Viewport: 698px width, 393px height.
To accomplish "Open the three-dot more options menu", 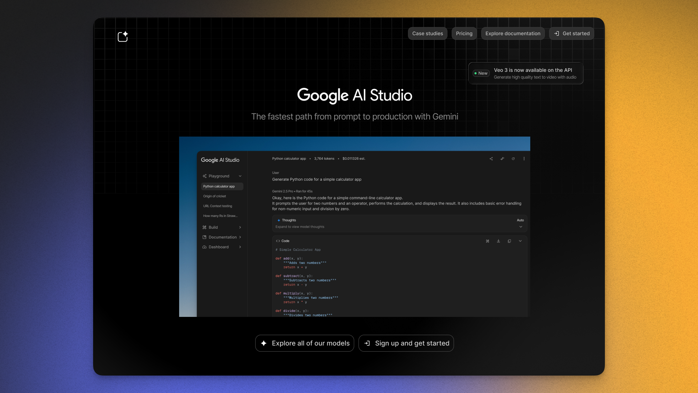I will click(x=524, y=159).
